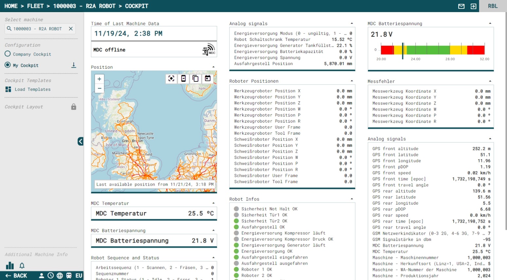Open the mail envelope icon
The image size is (507, 280).
[461, 6]
